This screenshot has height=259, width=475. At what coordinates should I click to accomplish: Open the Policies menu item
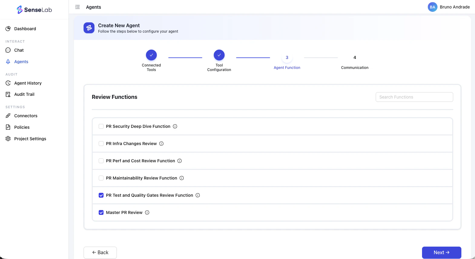(x=34, y=127)
